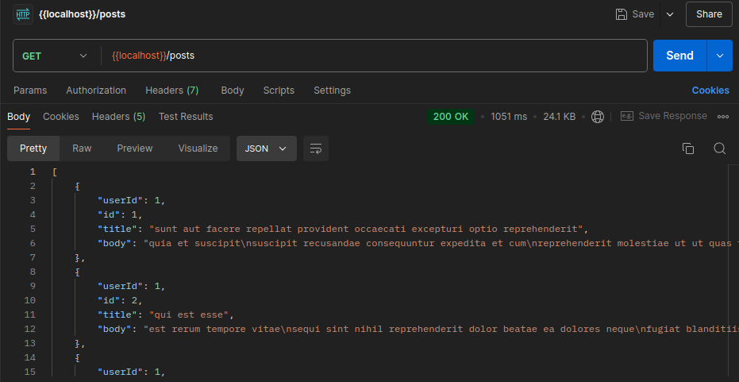The image size is (739, 382).
Task: Open the Params tab
Action: coord(30,91)
